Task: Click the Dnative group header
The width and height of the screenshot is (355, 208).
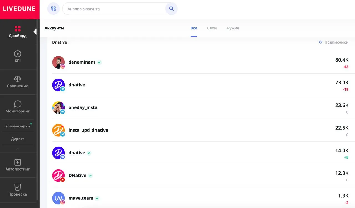Action: click(x=60, y=42)
